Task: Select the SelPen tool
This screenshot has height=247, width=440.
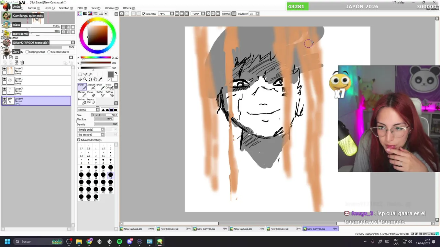Action: coord(100,94)
